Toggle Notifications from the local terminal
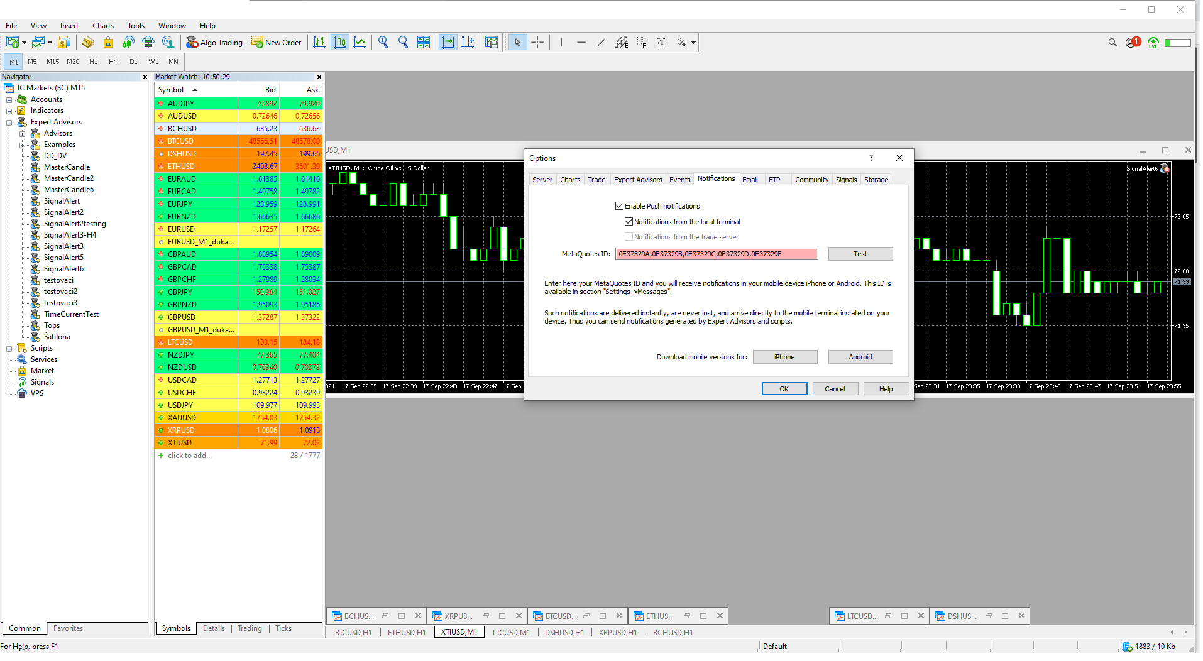This screenshot has width=1203, height=661. 629,221
